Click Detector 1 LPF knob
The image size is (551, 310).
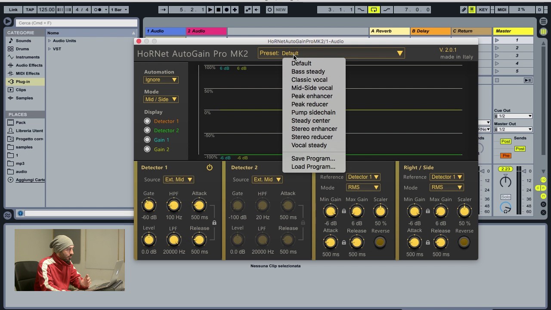click(173, 240)
